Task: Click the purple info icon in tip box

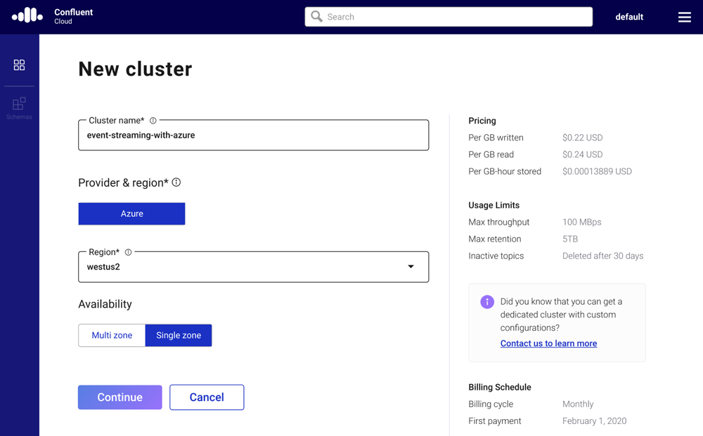Action: coord(487,302)
